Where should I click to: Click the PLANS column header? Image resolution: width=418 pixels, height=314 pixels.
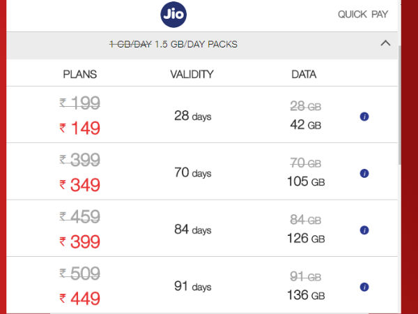[x=80, y=74]
